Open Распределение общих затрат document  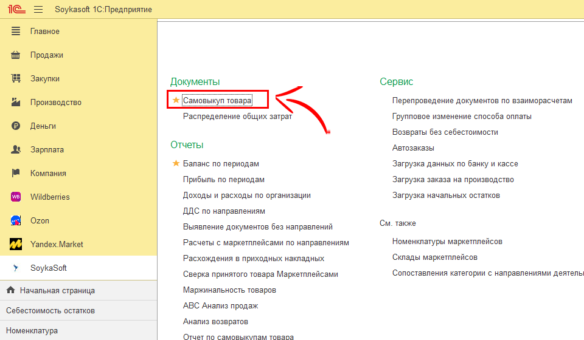[237, 116]
